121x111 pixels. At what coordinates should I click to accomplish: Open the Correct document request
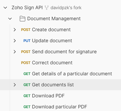point(52,63)
